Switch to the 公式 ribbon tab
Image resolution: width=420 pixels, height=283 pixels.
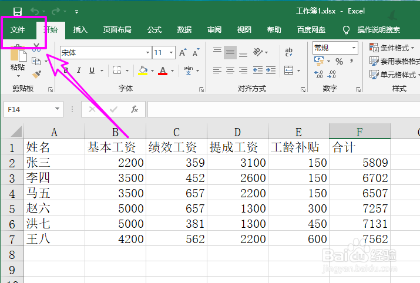(154, 30)
